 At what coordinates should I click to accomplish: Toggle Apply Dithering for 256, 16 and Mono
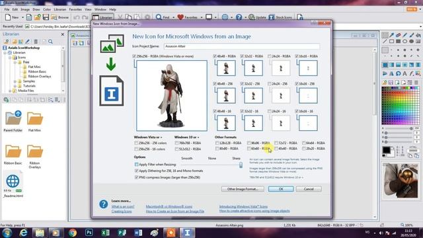(136, 171)
